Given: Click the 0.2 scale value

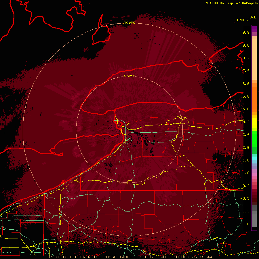Looking at the screenshot, I should coord(246,186).
